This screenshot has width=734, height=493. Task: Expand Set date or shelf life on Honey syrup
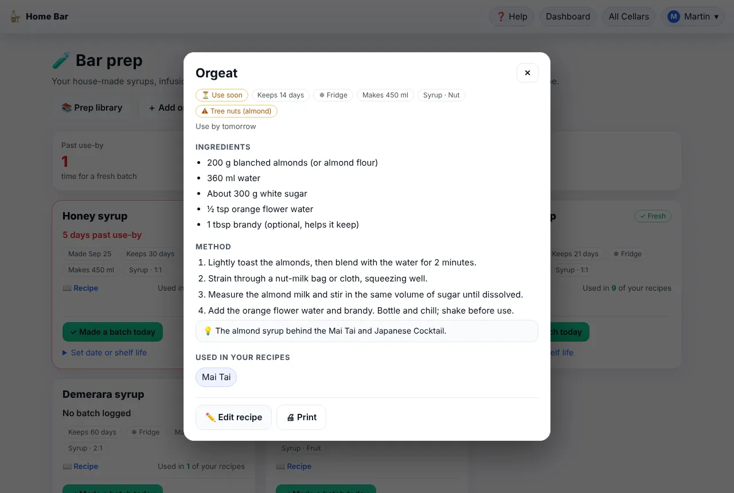click(104, 353)
